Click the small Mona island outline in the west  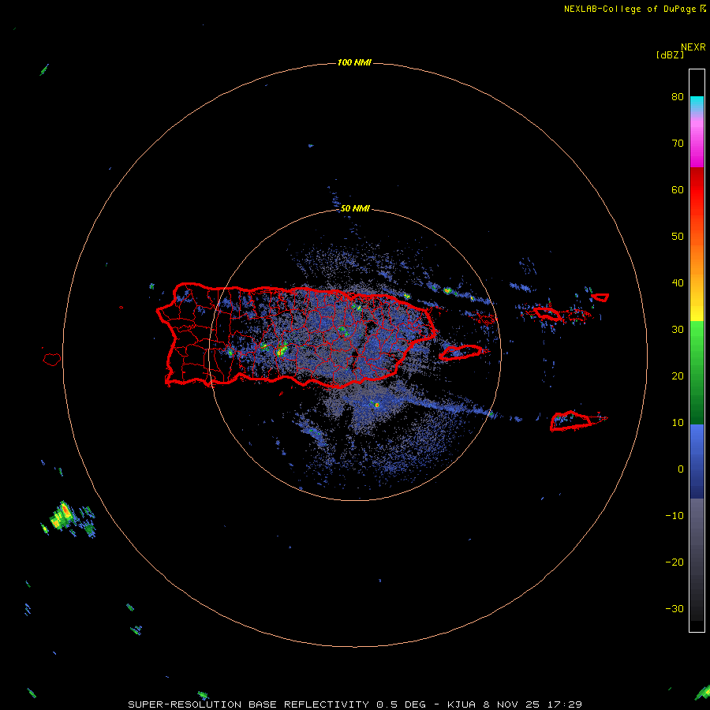click(x=52, y=360)
